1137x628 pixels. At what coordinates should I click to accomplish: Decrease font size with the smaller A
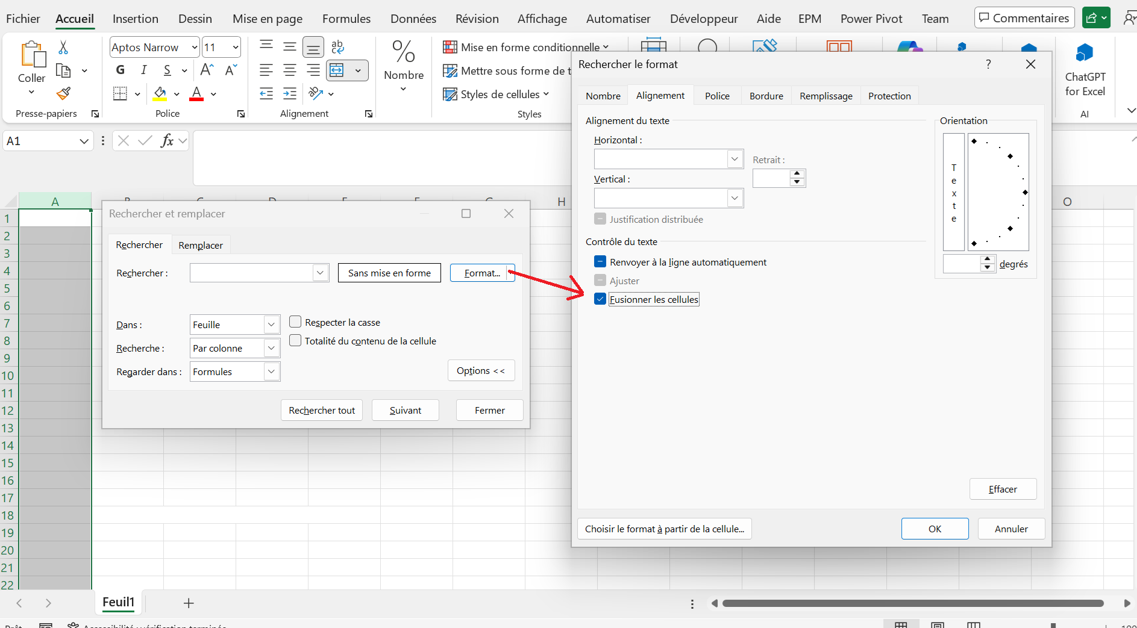click(231, 70)
